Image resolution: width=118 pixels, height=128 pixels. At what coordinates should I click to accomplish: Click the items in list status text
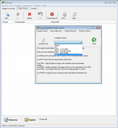point(13,126)
